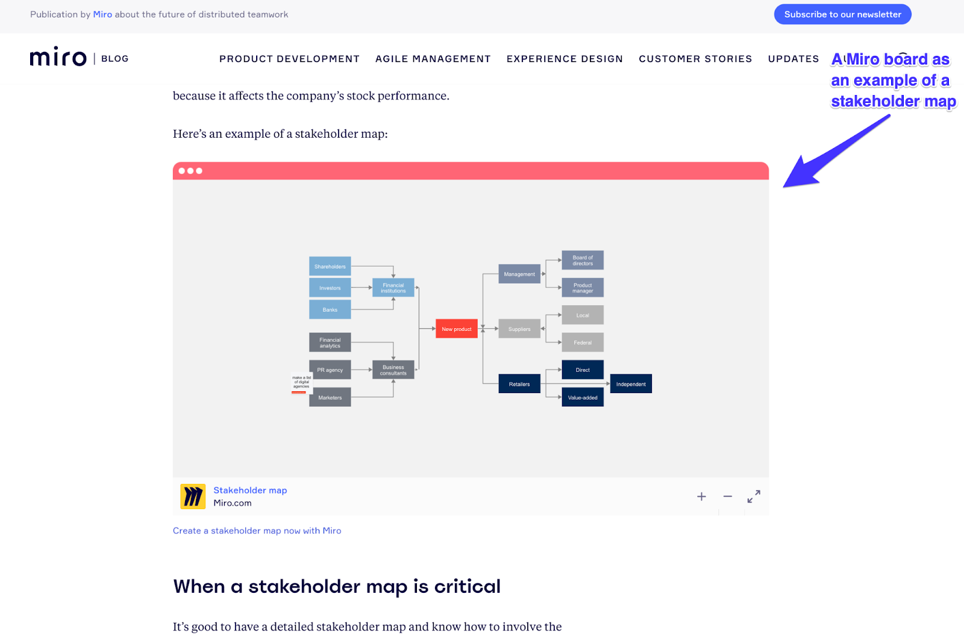Open the embedded board in fullscreen
Viewport: 964px width, 638px height.
coord(753,497)
